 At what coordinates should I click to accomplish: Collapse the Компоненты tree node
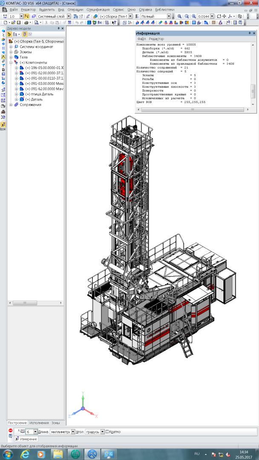(x=11, y=62)
